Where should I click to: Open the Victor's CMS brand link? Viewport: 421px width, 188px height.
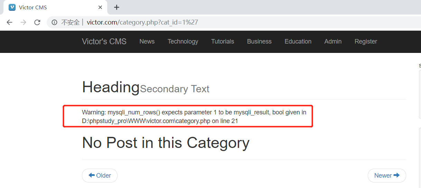pos(104,41)
